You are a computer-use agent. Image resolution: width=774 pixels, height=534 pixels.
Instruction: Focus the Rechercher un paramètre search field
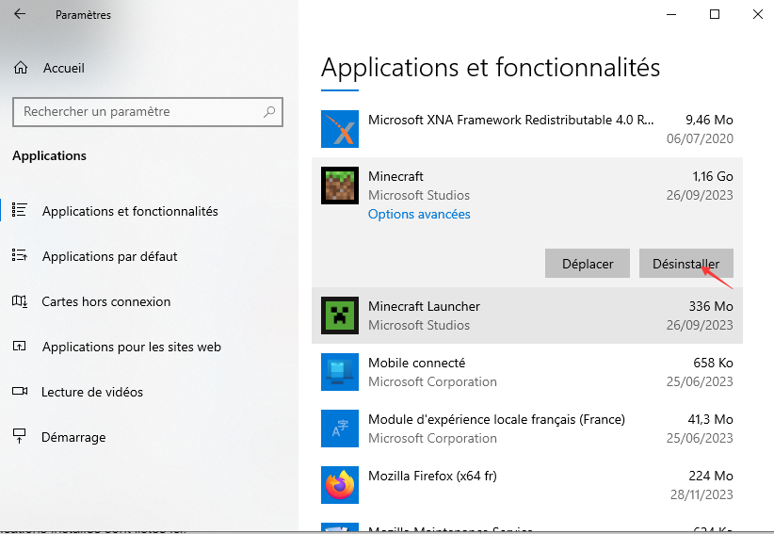(x=148, y=112)
